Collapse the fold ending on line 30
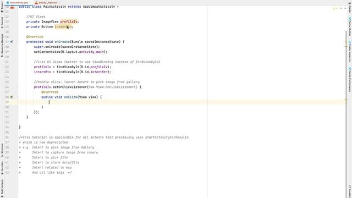Screen dimensions: 352x198 click(x=17, y=107)
